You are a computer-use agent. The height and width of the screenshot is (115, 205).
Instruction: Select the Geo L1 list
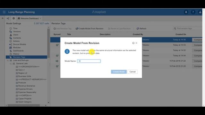point(21,70)
